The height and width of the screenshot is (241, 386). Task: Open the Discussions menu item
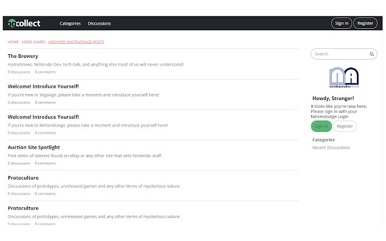tap(99, 23)
